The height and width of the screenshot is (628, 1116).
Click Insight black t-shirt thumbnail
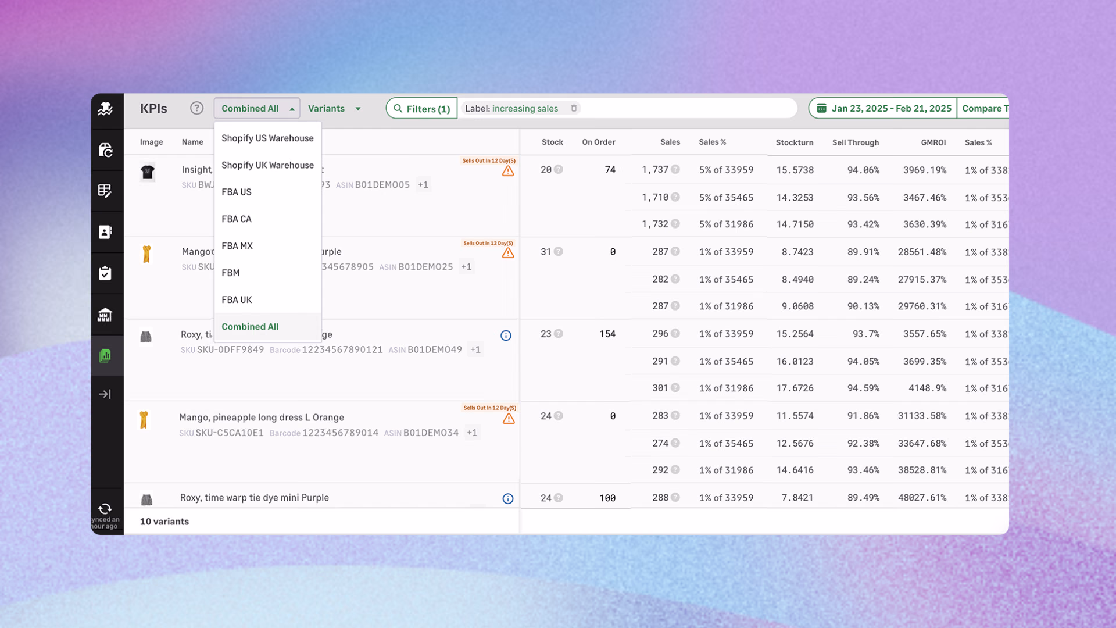pyautogui.click(x=148, y=172)
